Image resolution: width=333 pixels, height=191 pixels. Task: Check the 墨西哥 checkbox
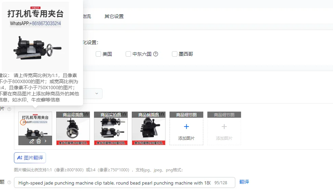175,54
